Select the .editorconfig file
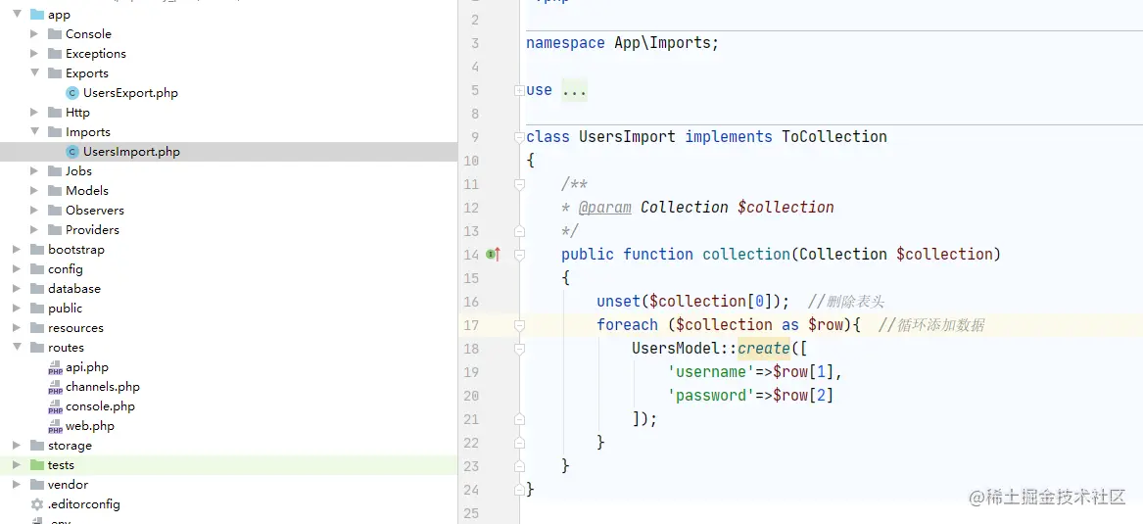 (x=84, y=504)
